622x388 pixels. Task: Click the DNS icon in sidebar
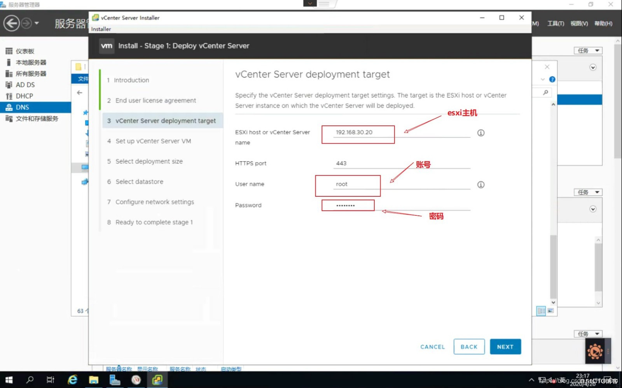(9, 107)
